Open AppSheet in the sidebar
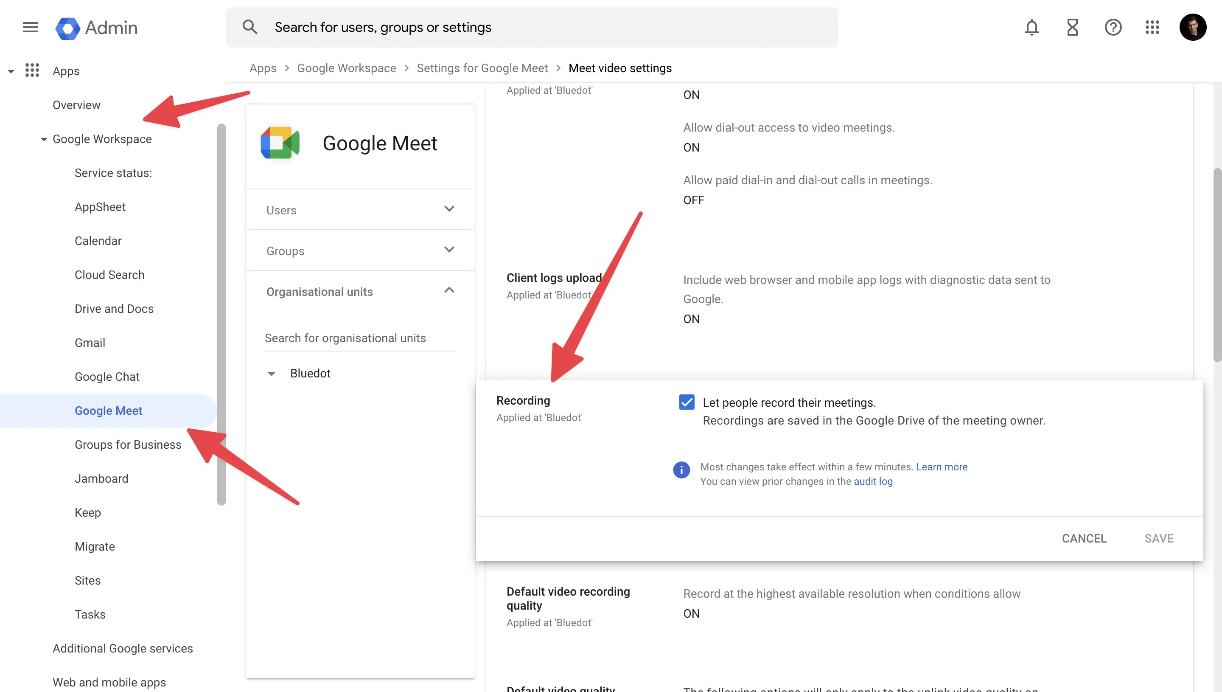Image resolution: width=1222 pixels, height=692 pixels. coord(100,207)
